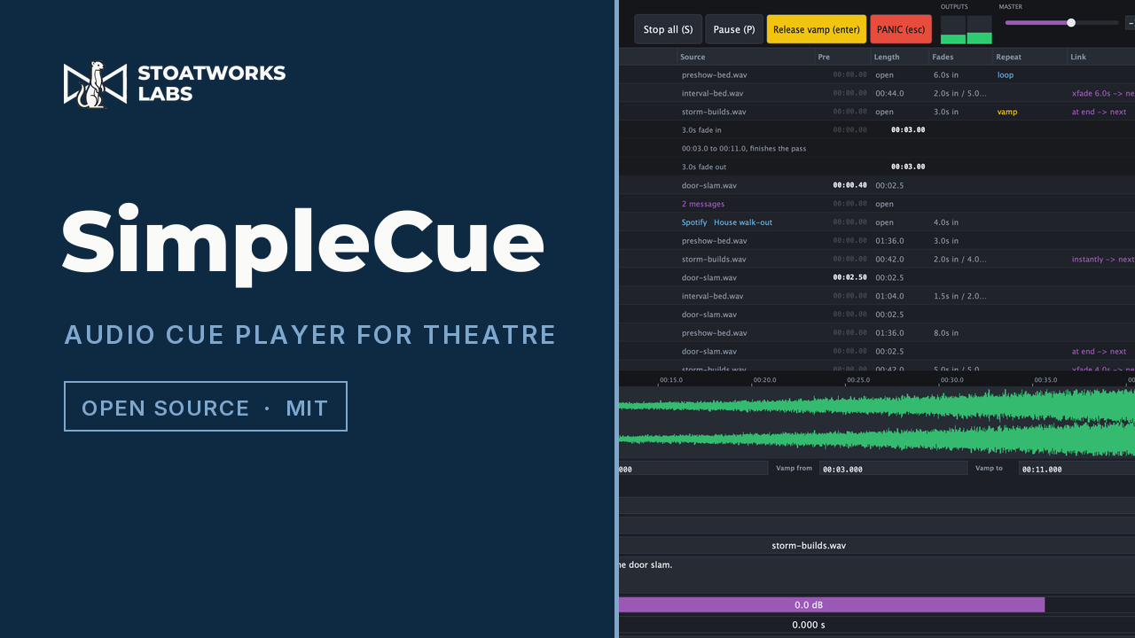
Task: Click the Length column header
Action: (x=900, y=57)
